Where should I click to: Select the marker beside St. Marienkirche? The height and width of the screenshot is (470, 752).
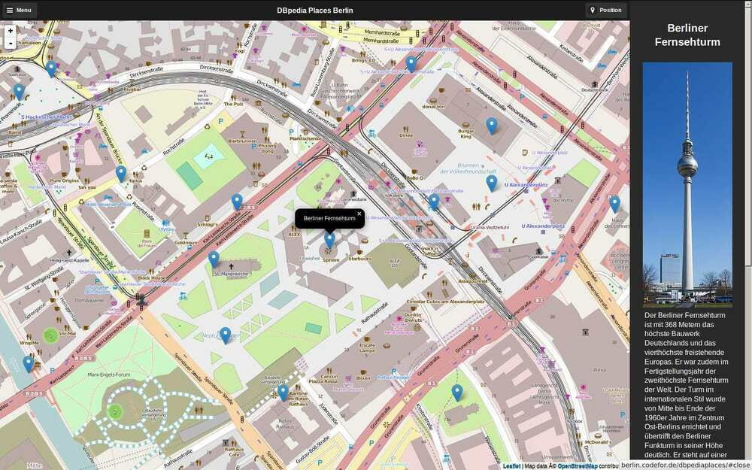pos(213,257)
